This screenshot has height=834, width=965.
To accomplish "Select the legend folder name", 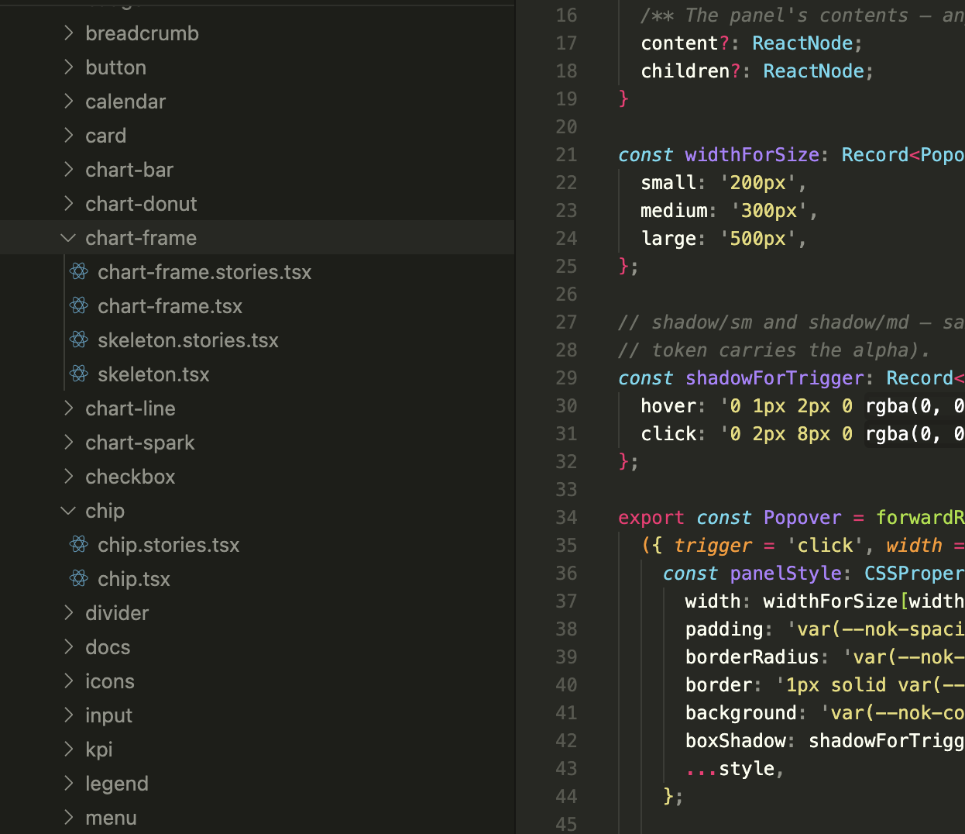I will pos(117,784).
